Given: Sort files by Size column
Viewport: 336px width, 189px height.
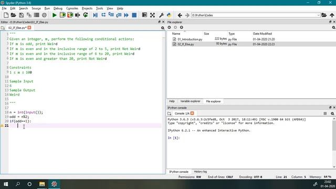Looking at the screenshot, I should (206, 34).
